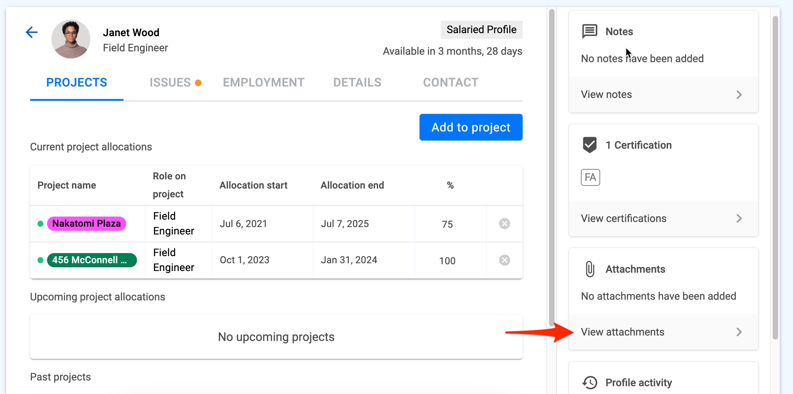Remove the Nakatomi Plaza allocation

pos(504,224)
